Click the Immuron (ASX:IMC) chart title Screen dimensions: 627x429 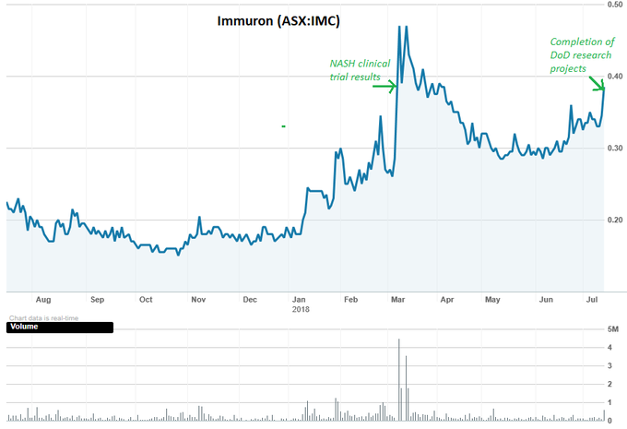278,21
